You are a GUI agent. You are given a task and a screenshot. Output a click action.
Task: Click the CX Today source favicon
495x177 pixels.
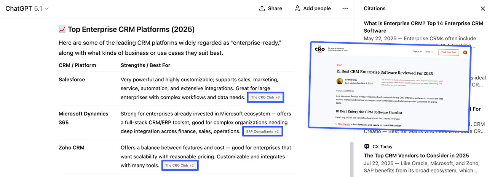[367, 147]
